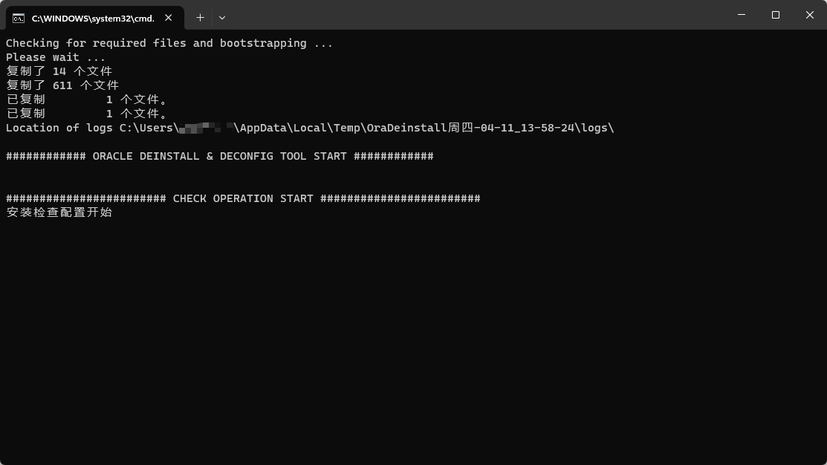Open a new terminal tab
This screenshot has height=465, width=827.
click(200, 17)
